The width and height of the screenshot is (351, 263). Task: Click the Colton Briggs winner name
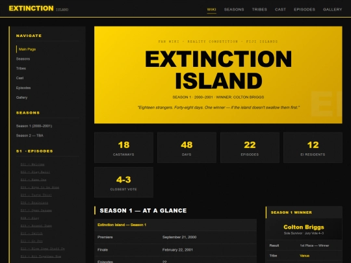304,227
